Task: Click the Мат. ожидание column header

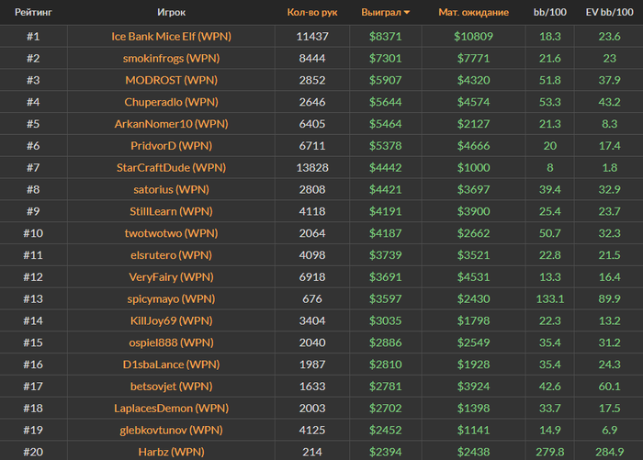Action: click(x=473, y=13)
